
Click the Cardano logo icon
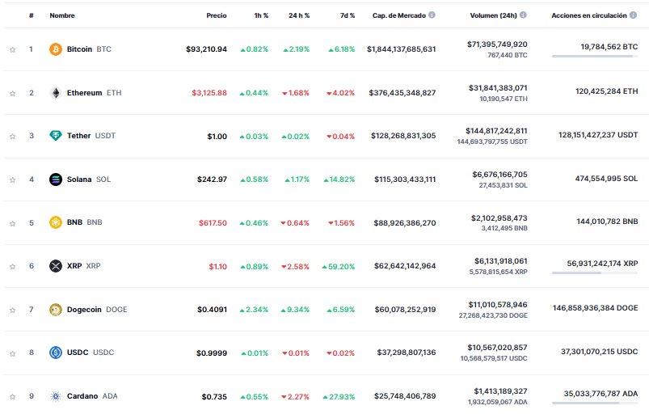(56, 396)
